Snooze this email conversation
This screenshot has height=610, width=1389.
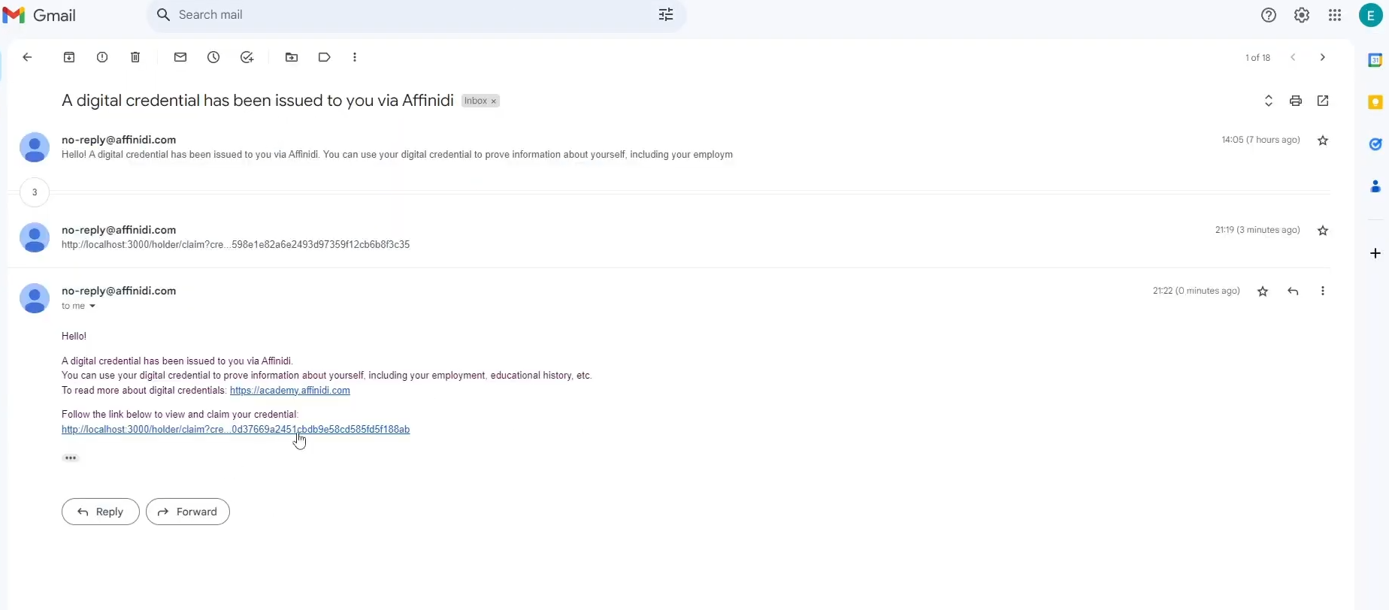213,57
